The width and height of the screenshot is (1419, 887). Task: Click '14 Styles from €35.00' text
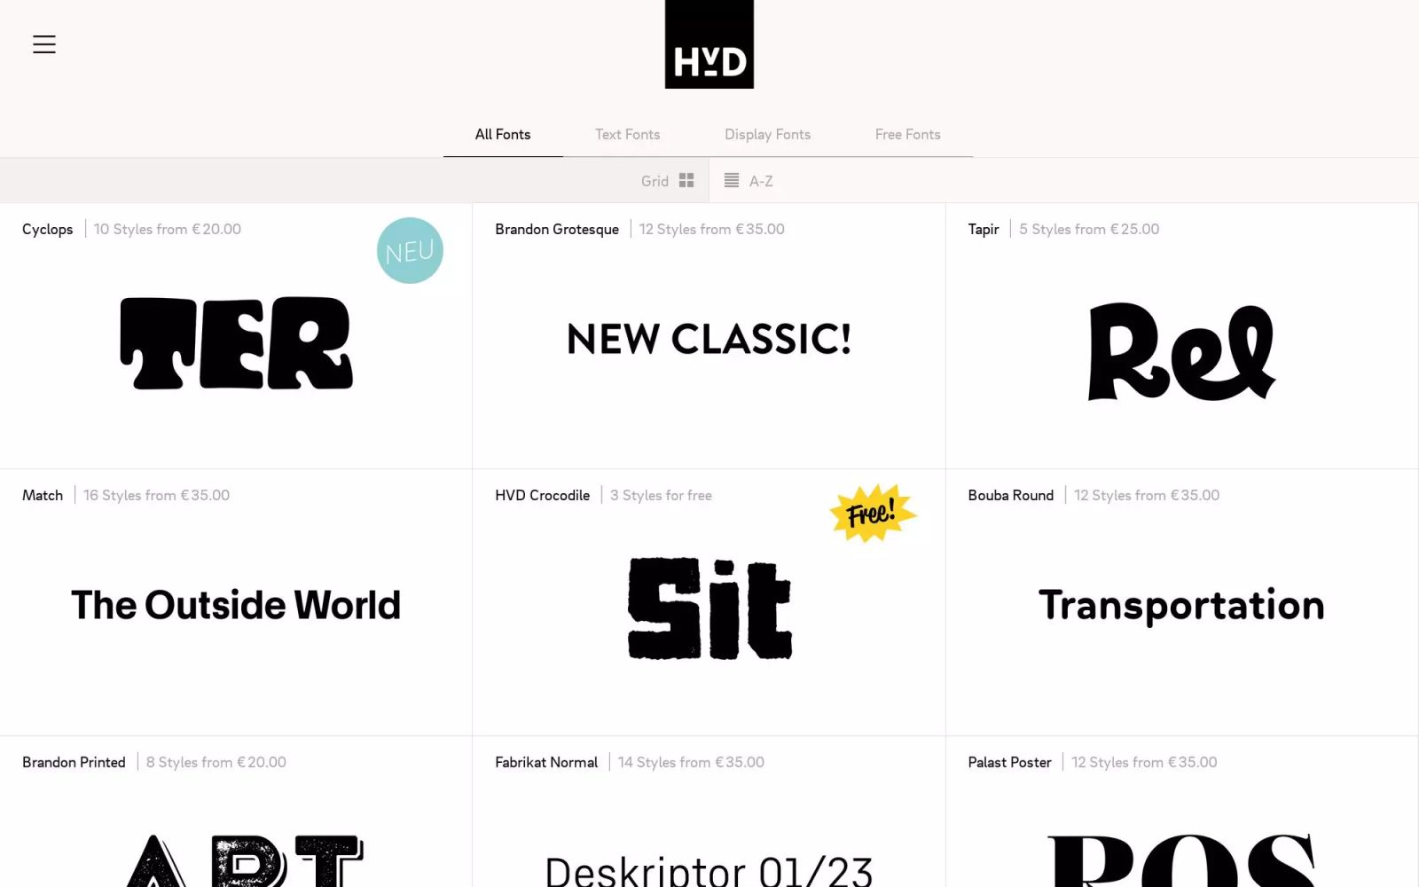[691, 763]
